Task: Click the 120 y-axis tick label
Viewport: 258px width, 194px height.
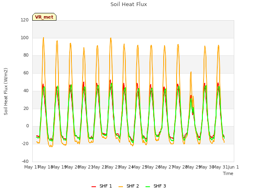Action: 25,20
